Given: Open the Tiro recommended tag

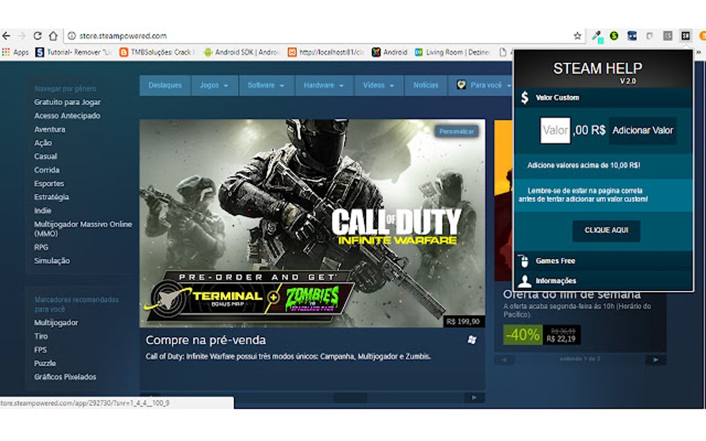Looking at the screenshot, I should [41, 336].
